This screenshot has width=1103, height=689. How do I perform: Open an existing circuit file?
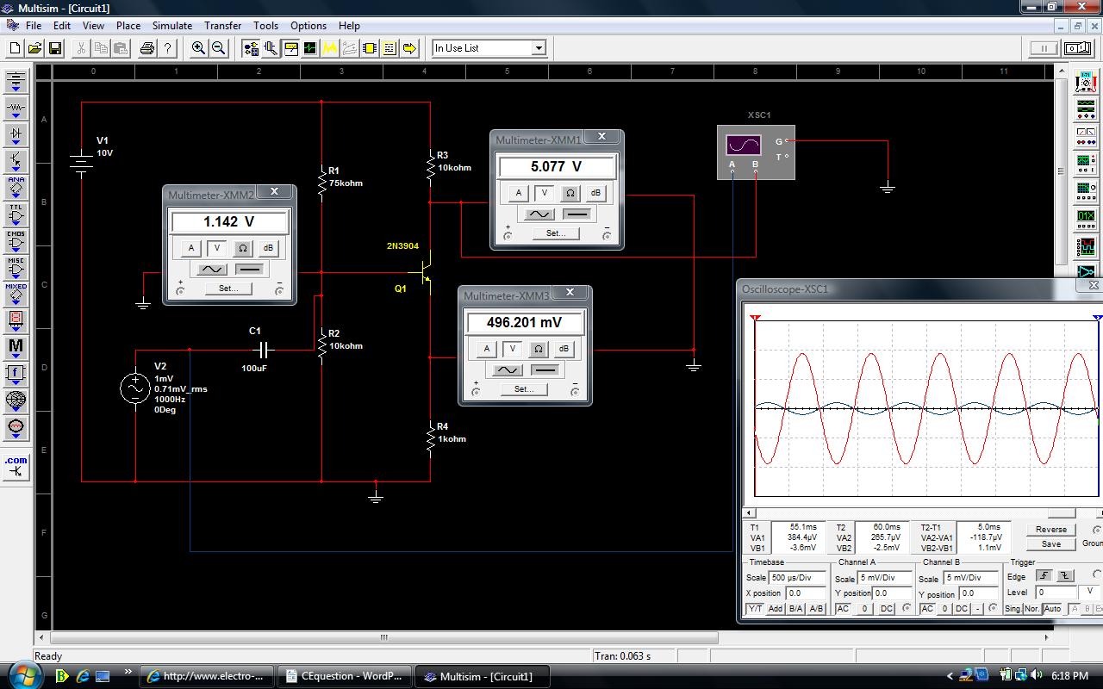[x=34, y=48]
